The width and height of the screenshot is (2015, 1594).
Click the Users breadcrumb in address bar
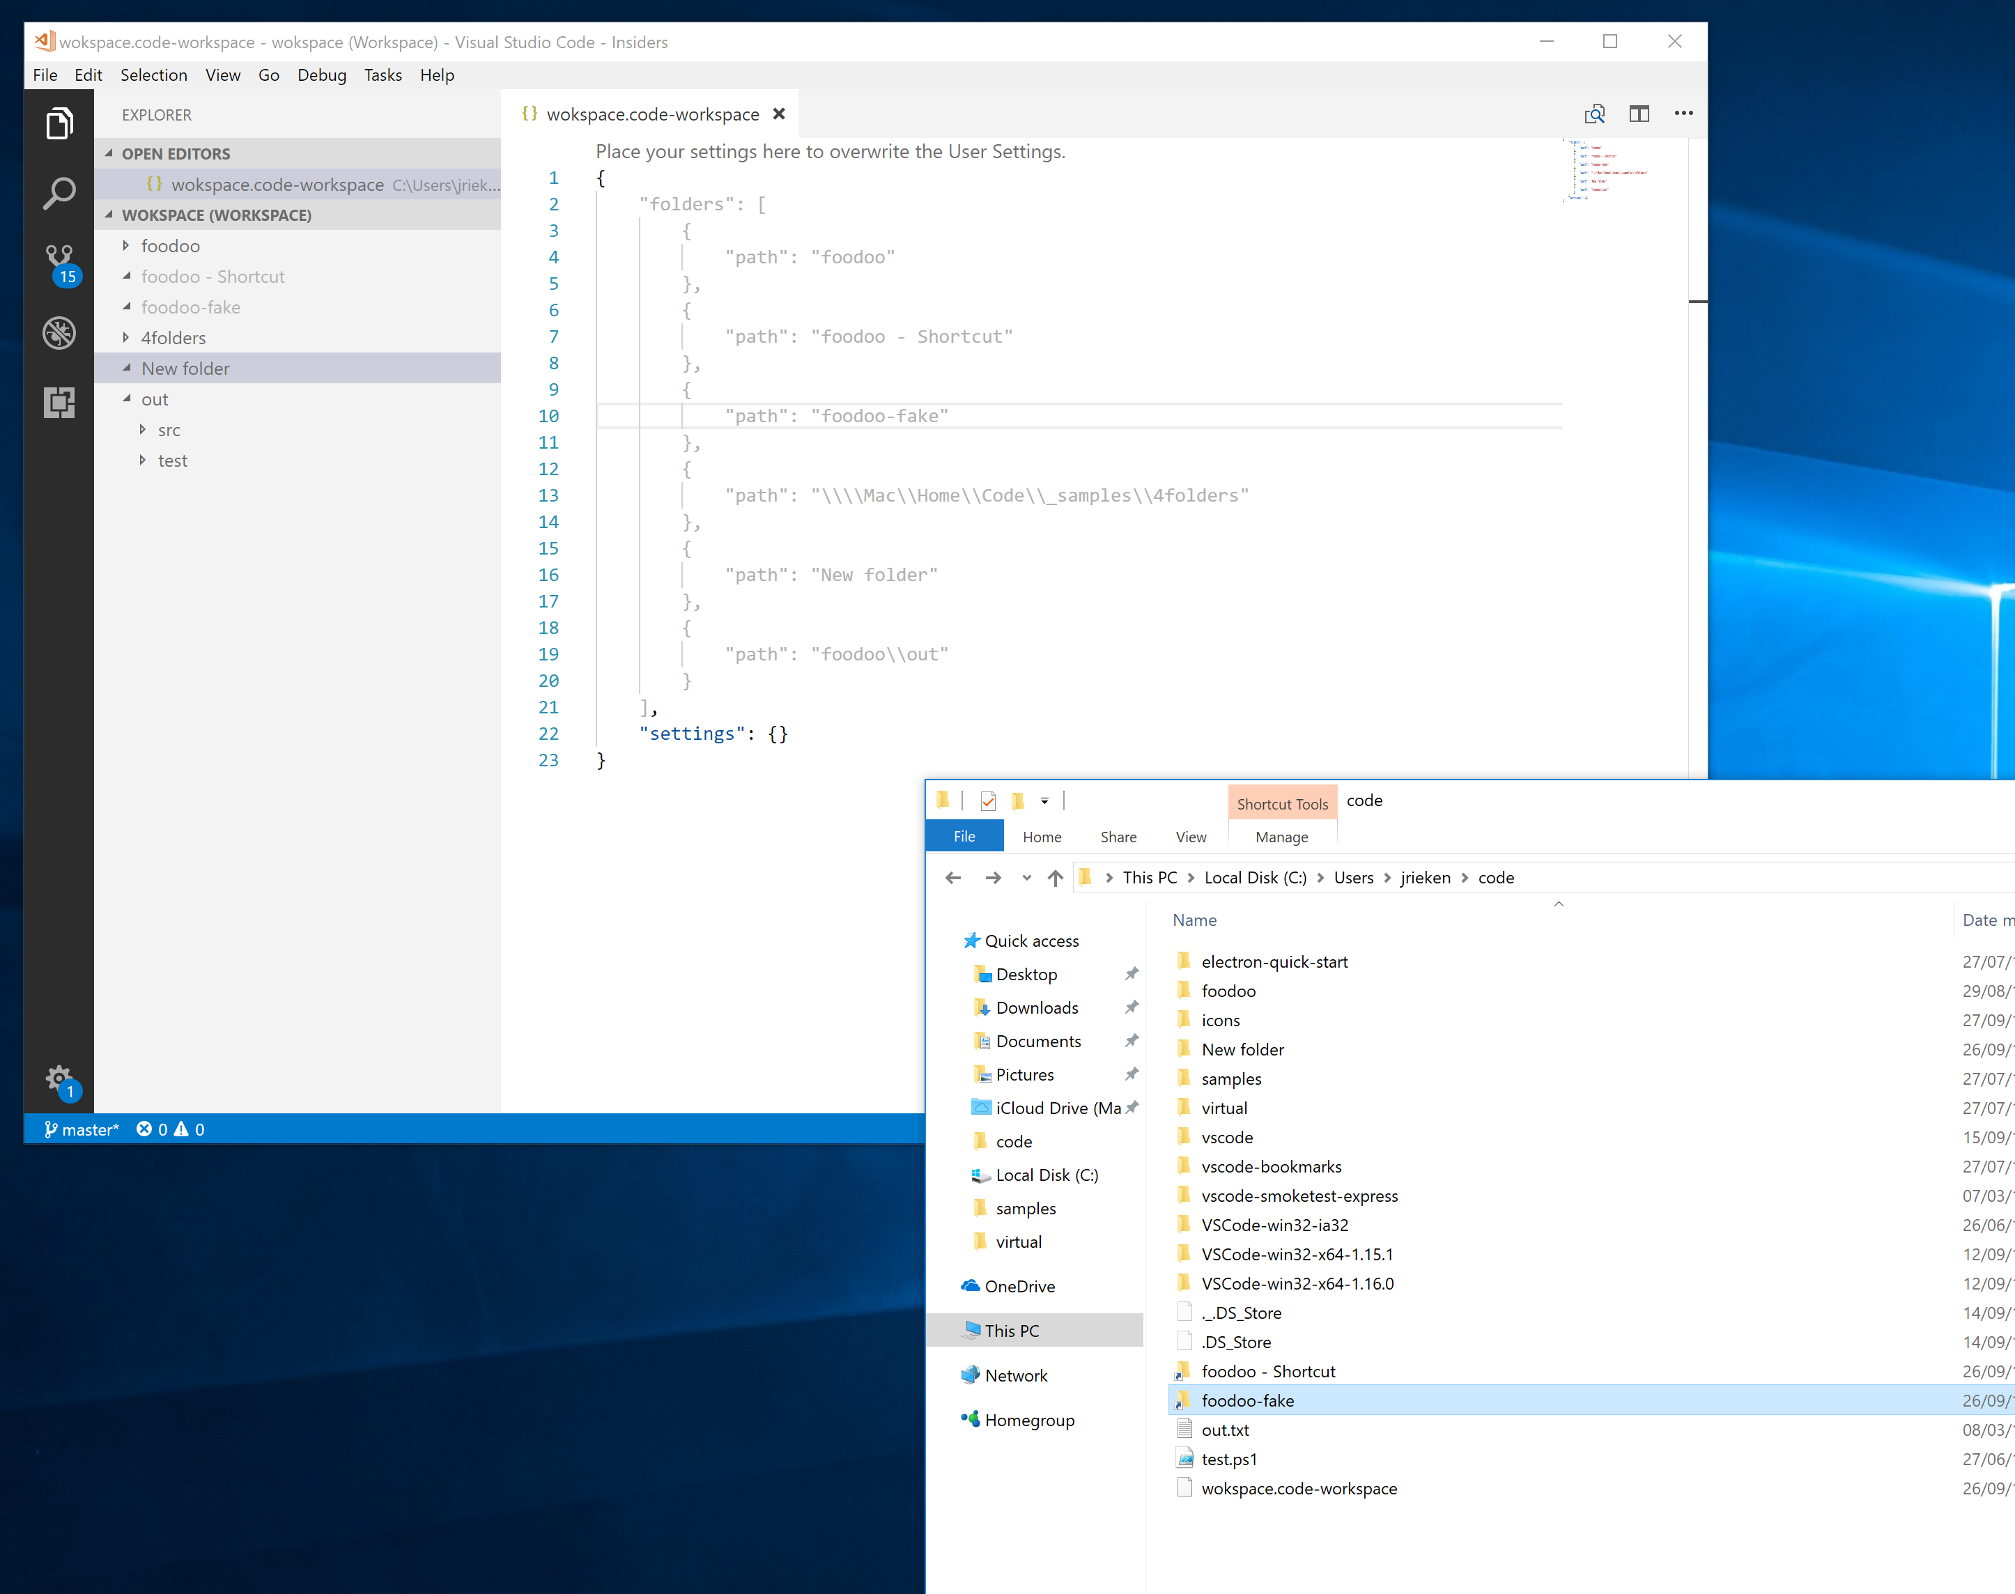point(1352,877)
